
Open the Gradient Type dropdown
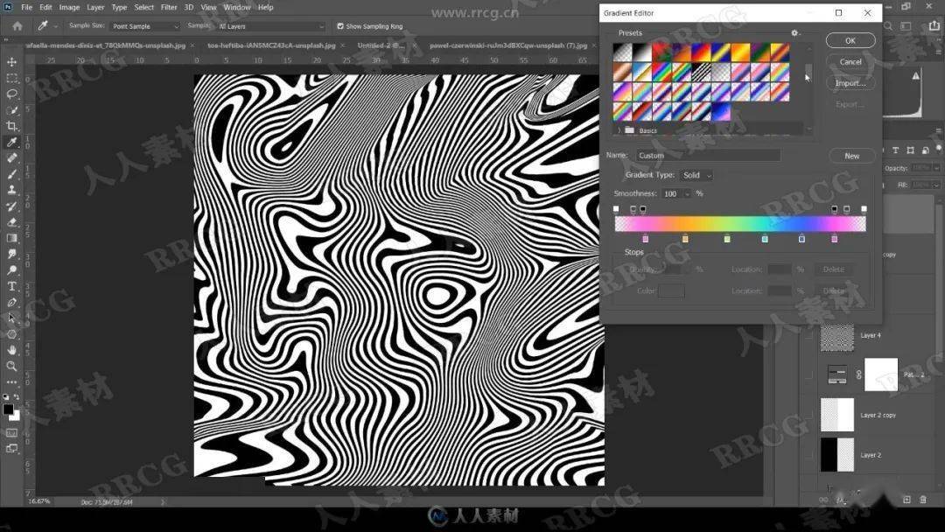coord(696,175)
